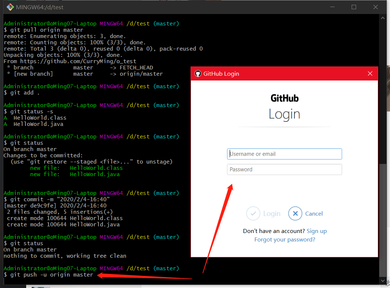
Task: Click 'new file: HelloWorld.java' line
Action: (x=75, y=174)
